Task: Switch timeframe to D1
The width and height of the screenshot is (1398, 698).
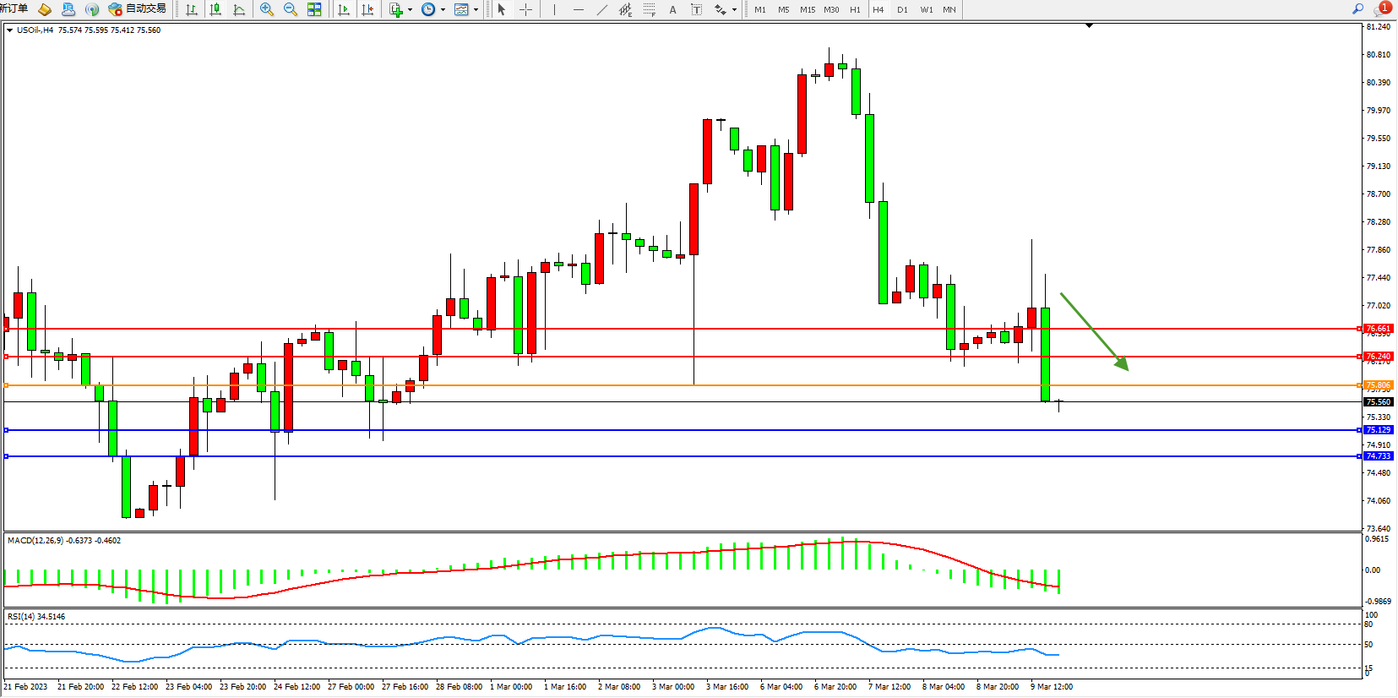Action: (x=902, y=9)
